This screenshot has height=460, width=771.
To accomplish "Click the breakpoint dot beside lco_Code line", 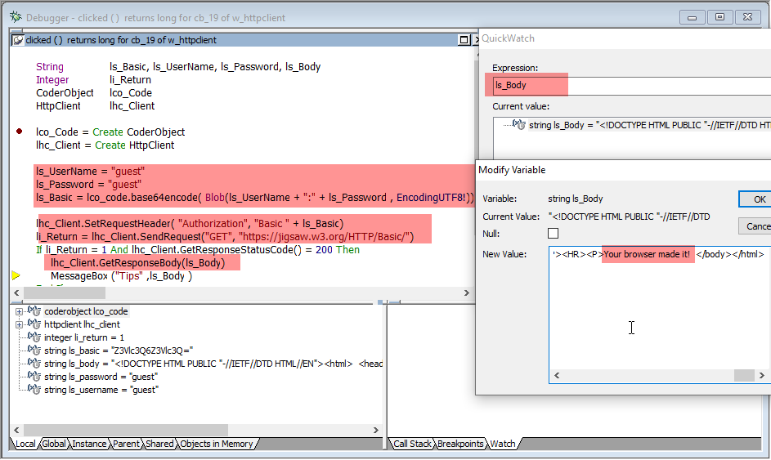I will tap(19, 132).
